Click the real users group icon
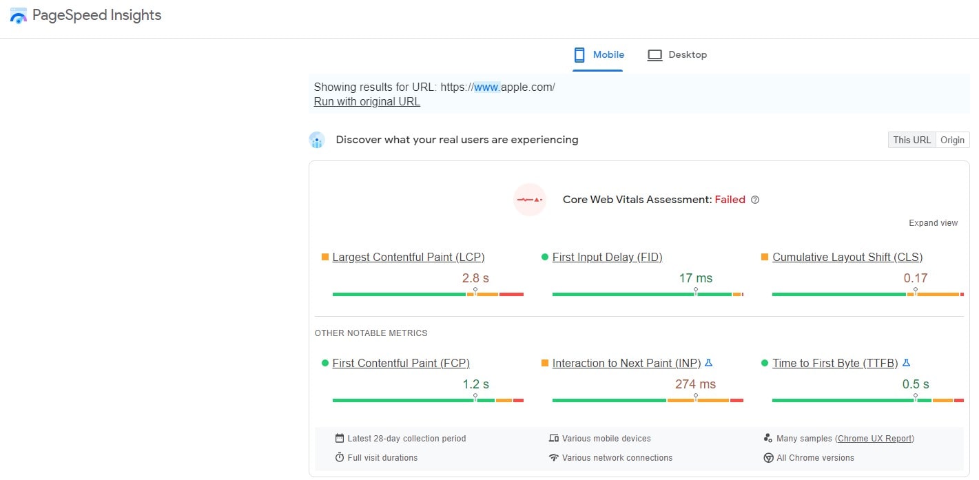Screen dimensions: 979x480 point(317,140)
